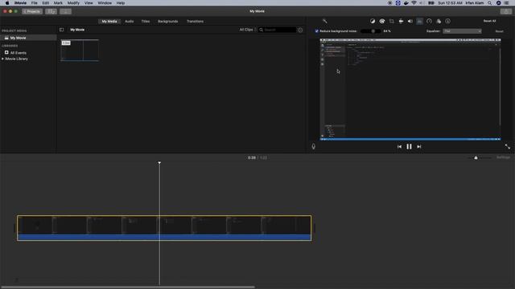Screen dimensions: 515x289
Task: Open the View menu
Action: point(89,3)
